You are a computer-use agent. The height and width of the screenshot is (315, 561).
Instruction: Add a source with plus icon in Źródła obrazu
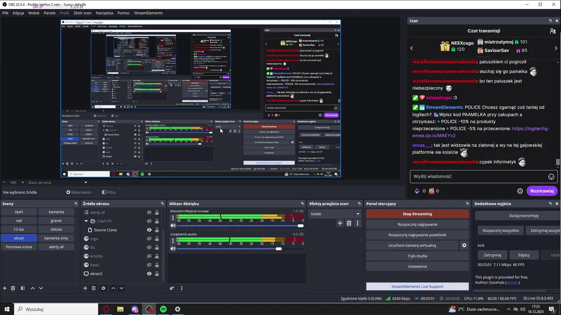point(85,288)
